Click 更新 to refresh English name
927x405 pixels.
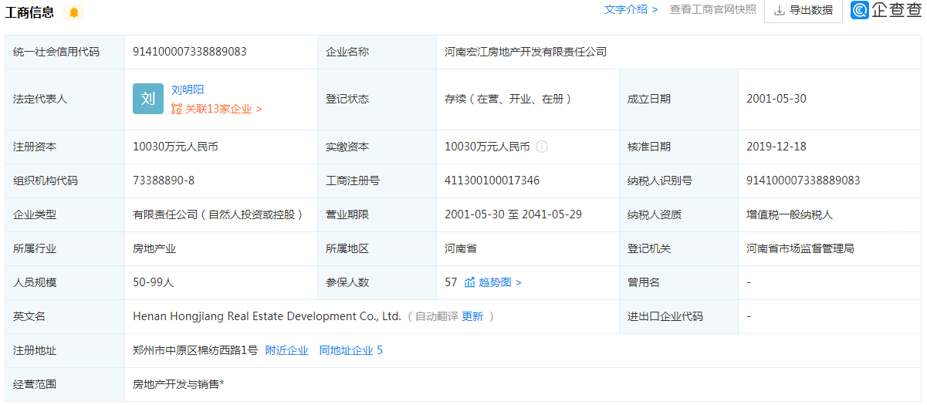pos(472,316)
